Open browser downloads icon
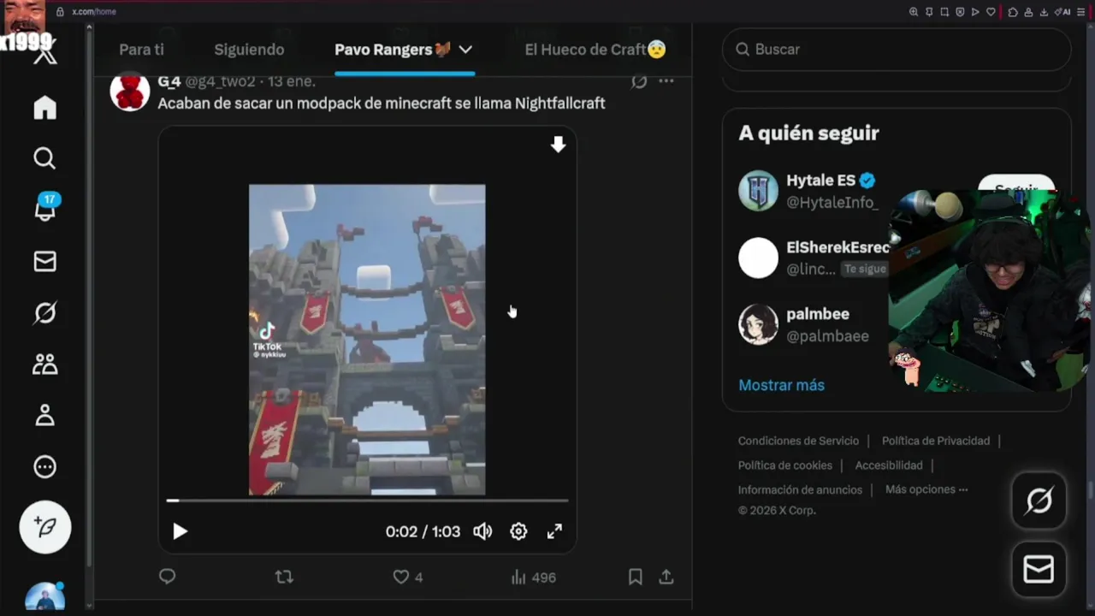The image size is (1095, 616). tap(1044, 12)
